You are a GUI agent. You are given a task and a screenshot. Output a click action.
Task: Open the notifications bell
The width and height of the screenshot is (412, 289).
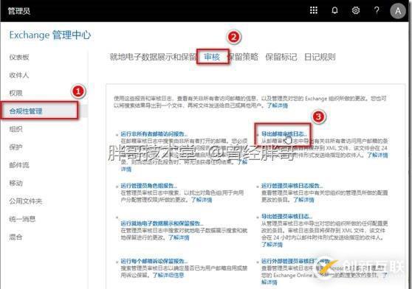334,10
